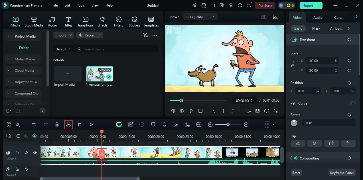The height and width of the screenshot is (180, 363).
Task: Lock the Video 1 track
Action: 17,153
